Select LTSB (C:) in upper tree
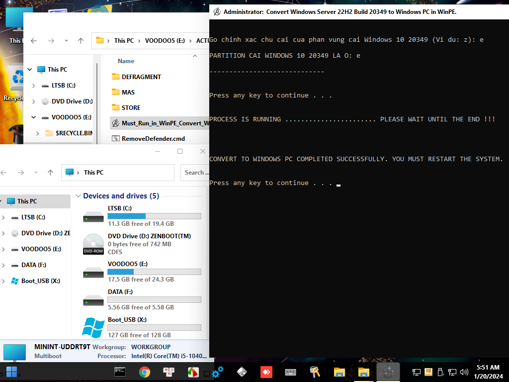 pos(63,86)
